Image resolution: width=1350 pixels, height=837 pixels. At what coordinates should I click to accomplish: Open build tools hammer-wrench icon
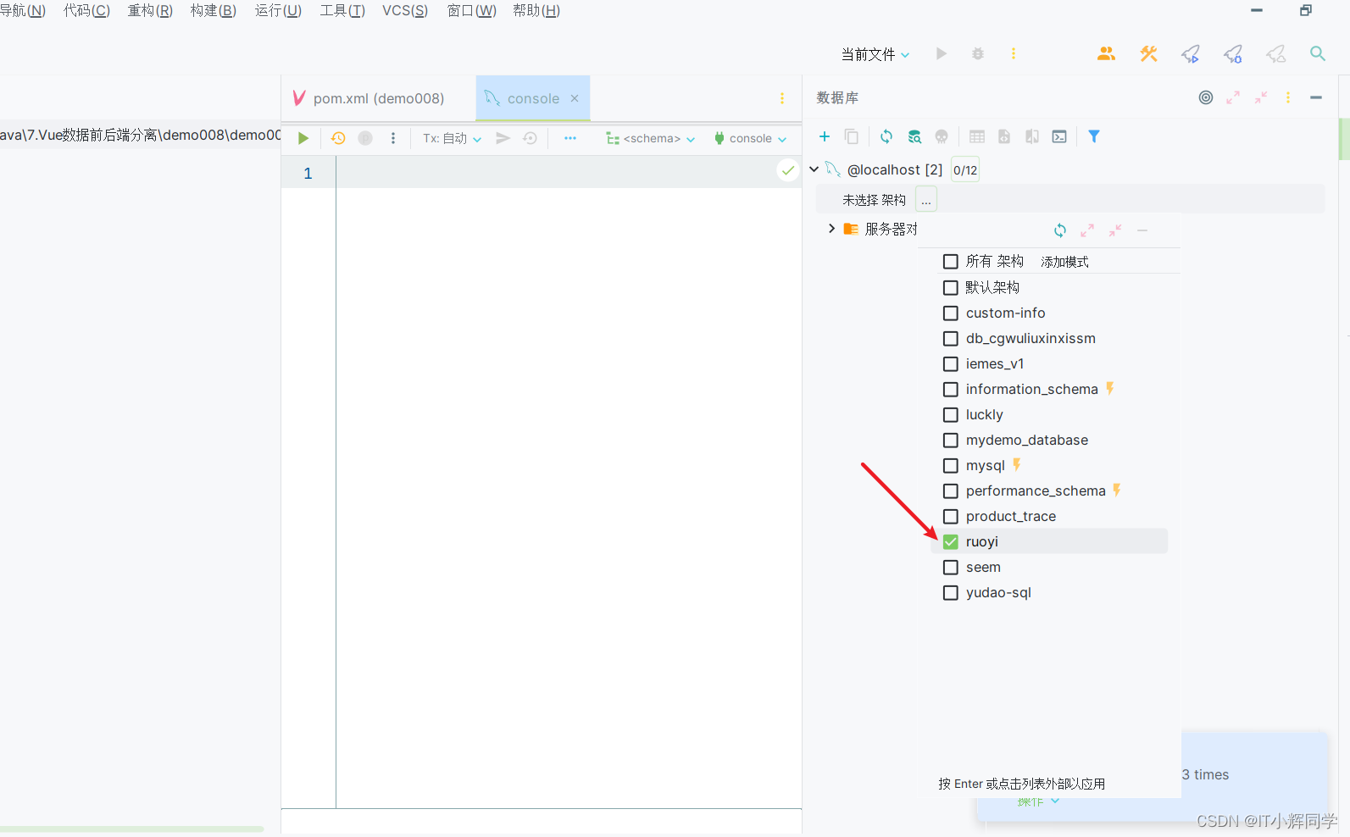point(1148,53)
